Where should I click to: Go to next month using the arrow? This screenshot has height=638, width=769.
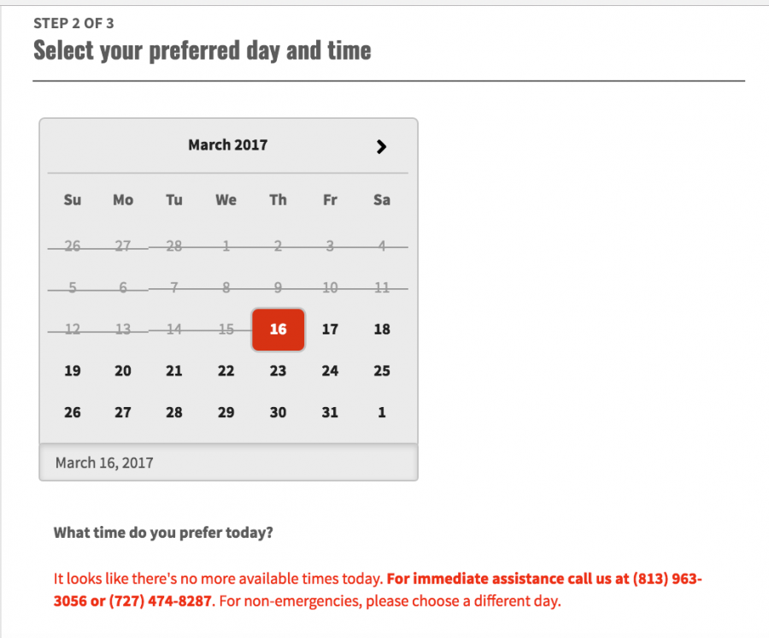381,146
